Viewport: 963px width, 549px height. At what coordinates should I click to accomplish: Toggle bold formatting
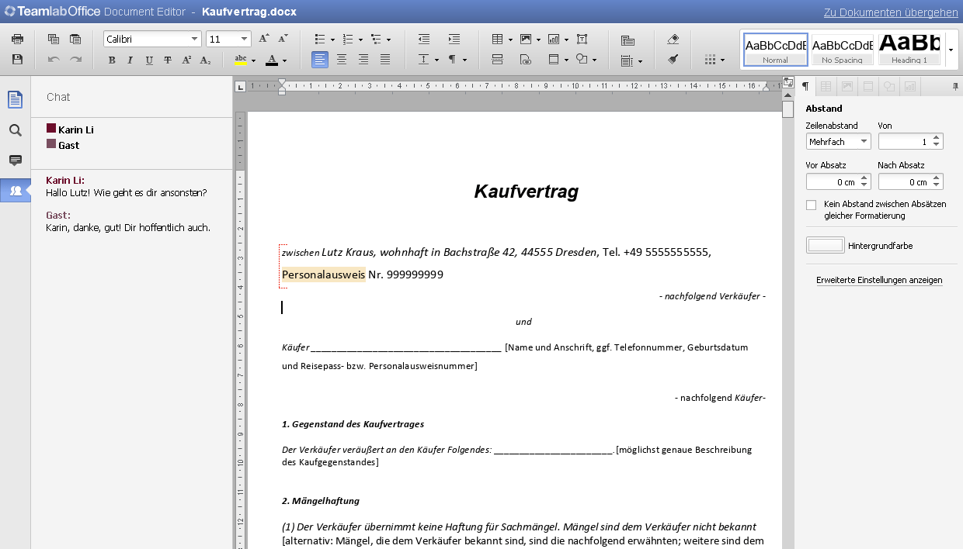(x=112, y=60)
